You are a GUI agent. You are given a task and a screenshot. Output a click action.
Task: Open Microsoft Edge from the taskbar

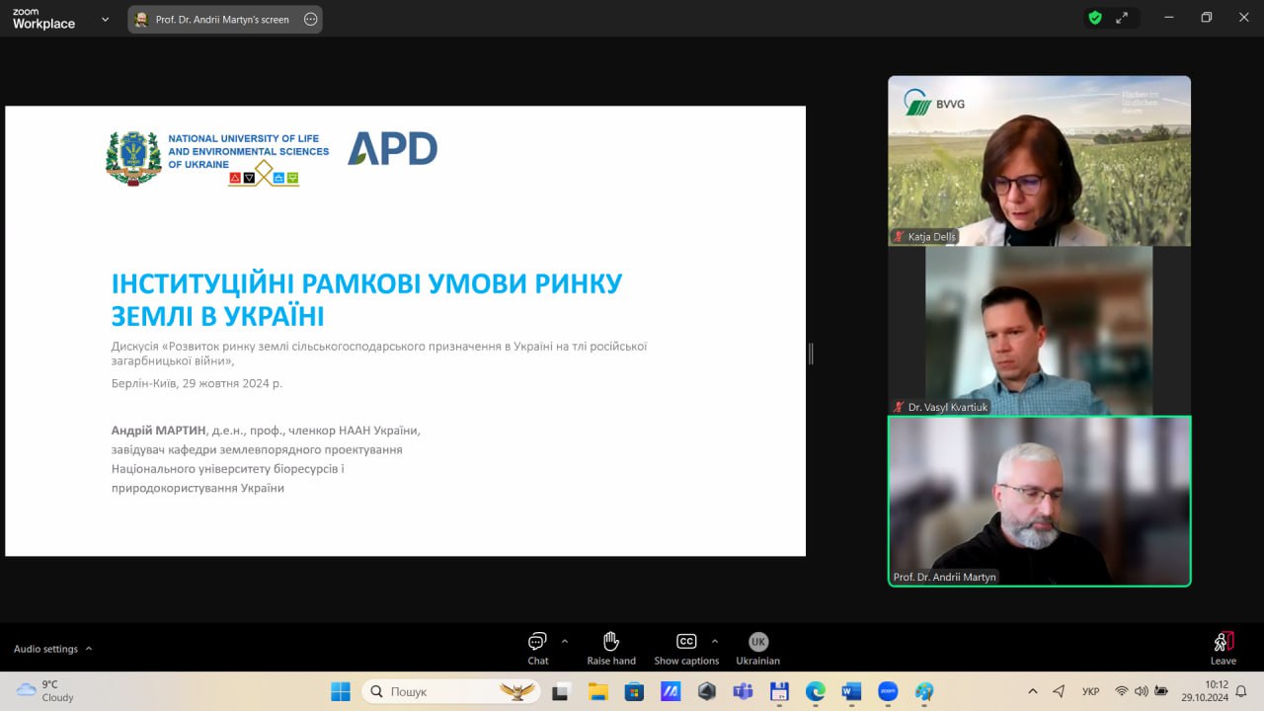(815, 691)
